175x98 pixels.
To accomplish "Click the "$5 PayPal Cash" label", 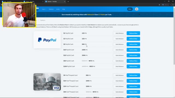I will coord(68,44).
